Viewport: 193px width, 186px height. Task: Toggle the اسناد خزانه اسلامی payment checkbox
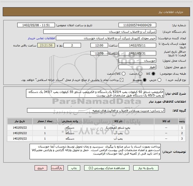pos(122,80)
